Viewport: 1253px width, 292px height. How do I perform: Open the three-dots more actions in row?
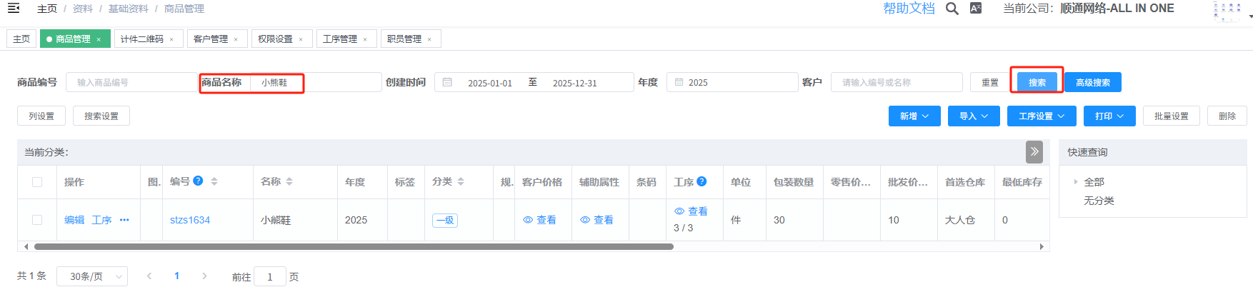124,220
